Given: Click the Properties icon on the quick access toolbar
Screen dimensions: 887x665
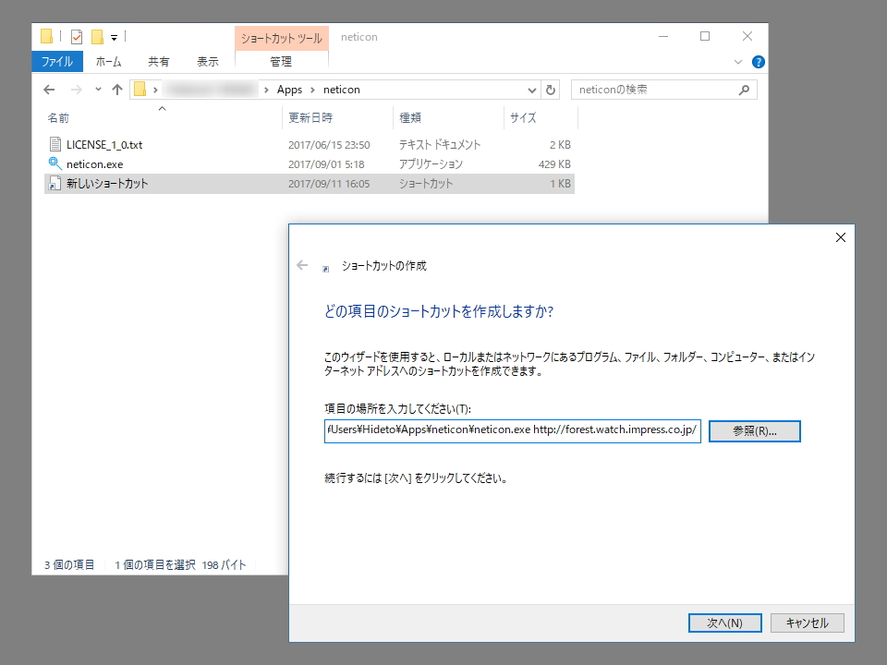Looking at the screenshot, I should tap(76, 36).
